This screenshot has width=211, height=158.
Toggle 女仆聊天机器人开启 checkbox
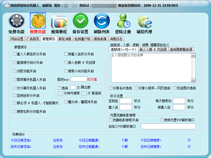pos(15,88)
